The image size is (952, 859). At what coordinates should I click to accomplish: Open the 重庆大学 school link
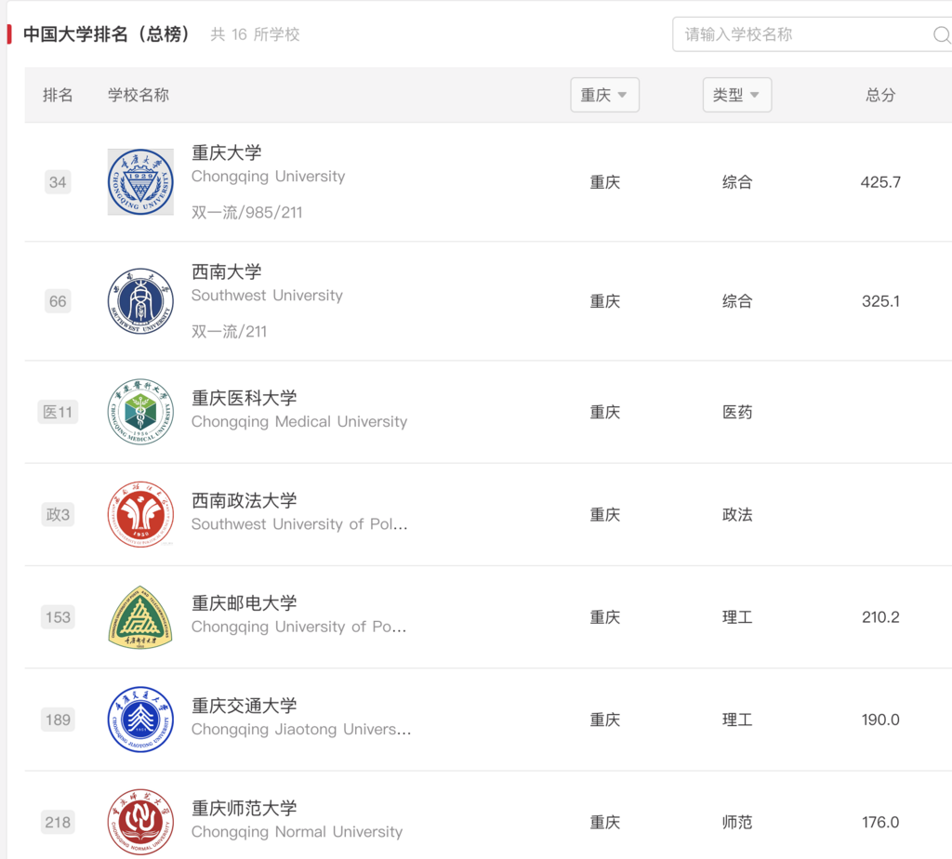point(227,152)
